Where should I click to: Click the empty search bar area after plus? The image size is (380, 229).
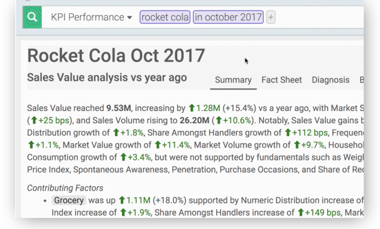(317, 18)
